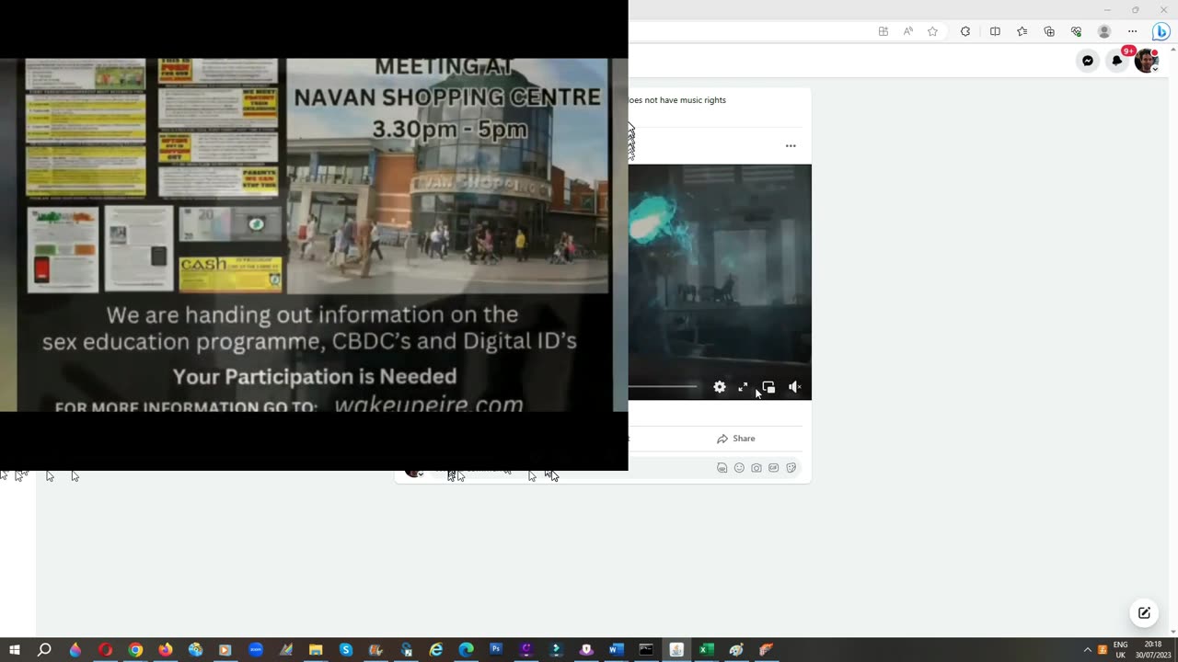Click the video progress bar
This screenshot has height=662, width=1178.
663,387
